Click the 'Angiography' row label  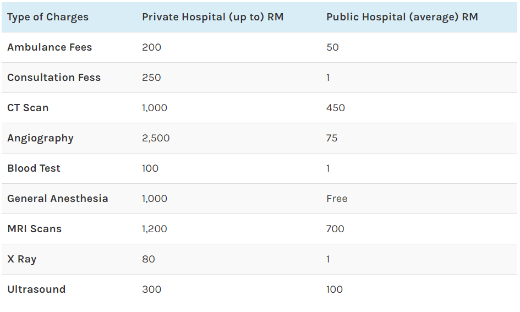point(40,139)
